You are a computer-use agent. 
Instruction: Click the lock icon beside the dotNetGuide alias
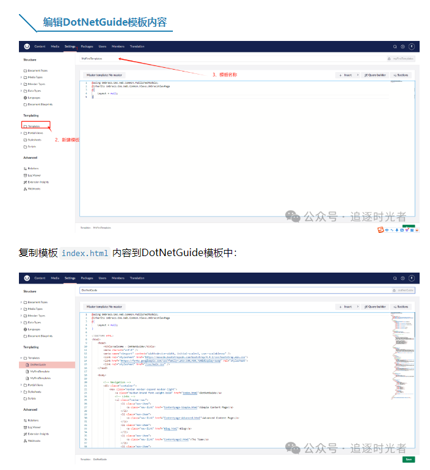(394, 290)
